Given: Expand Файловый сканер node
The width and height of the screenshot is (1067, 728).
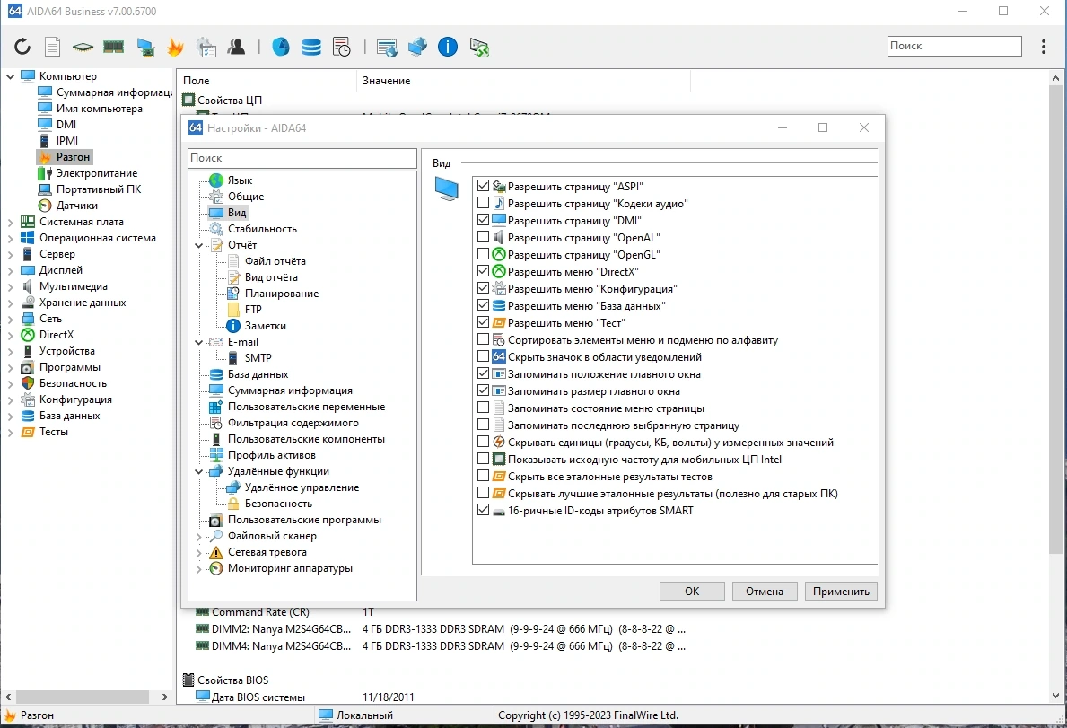Looking at the screenshot, I should coord(198,536).
